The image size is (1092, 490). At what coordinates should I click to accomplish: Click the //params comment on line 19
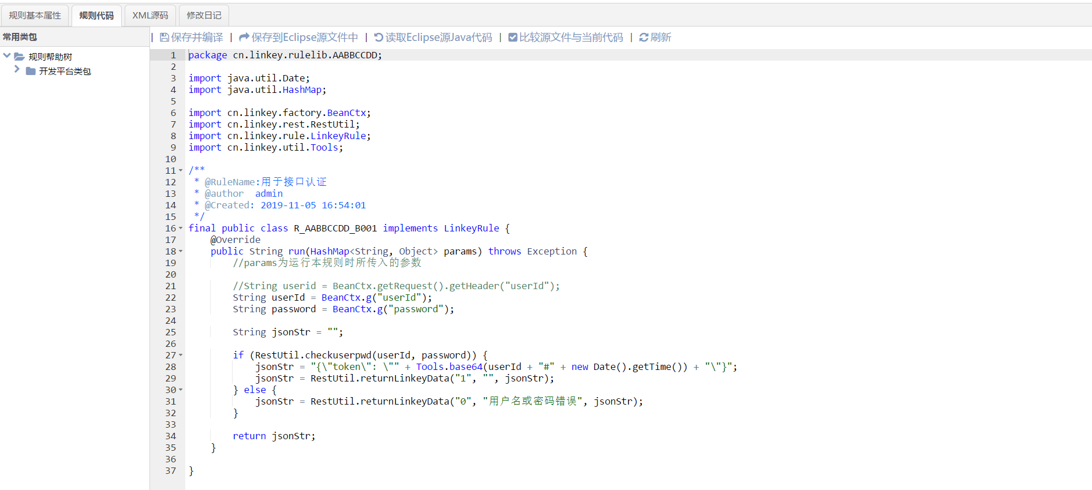click(327, 263)
